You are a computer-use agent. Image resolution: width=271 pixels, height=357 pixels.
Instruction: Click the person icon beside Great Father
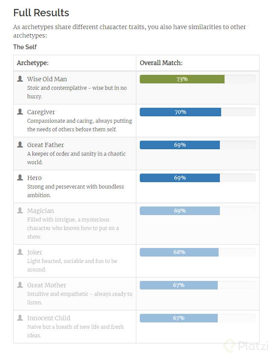pos(20,145)
